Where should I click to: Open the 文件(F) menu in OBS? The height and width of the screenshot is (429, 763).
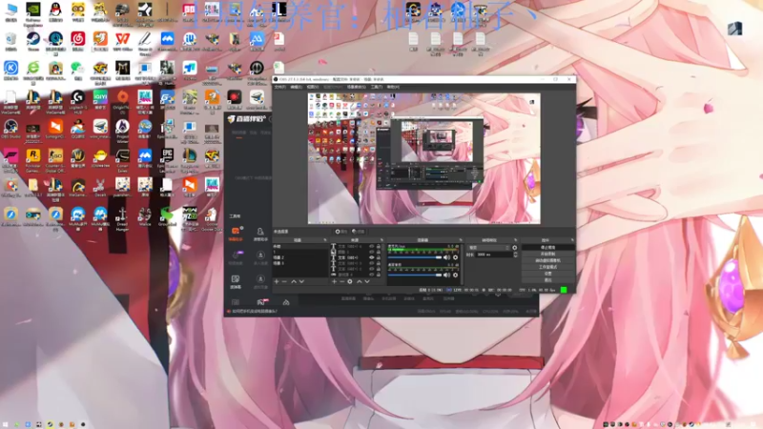click(x=279, y=87)
